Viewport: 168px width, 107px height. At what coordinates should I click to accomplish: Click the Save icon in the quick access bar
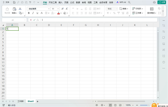tap(14, 2)
